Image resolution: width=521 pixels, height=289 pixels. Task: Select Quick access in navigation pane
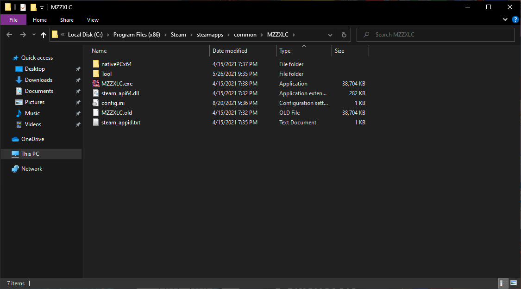[37, 58]
